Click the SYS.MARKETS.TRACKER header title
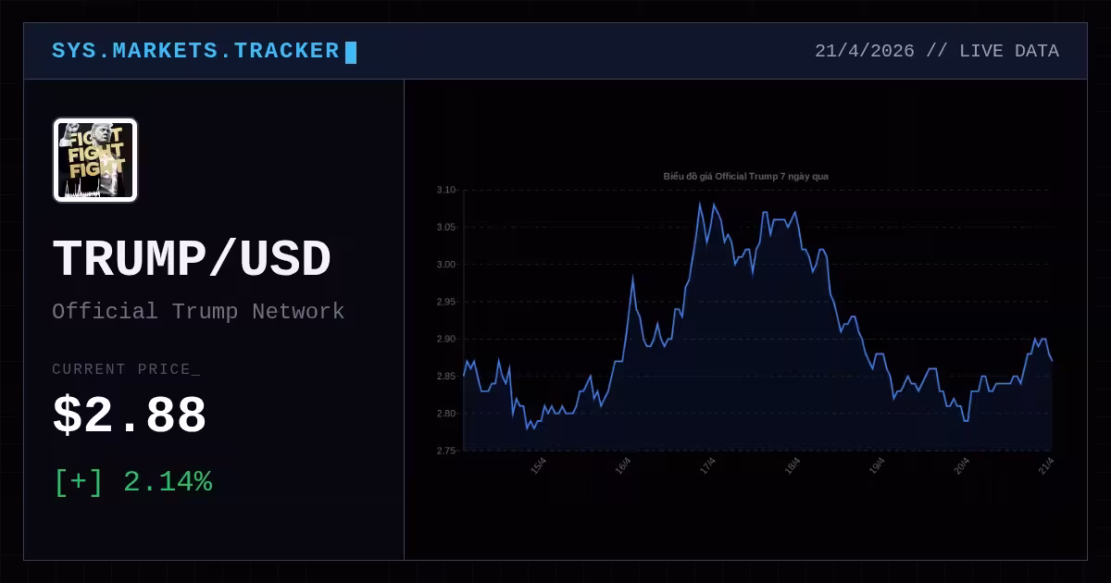Screen dimensions: 1111x583 [x=195, y=51]
